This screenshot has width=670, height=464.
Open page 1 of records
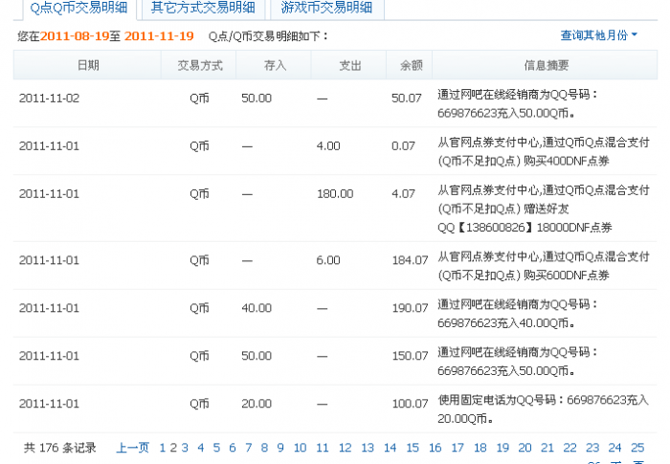[x=163, y=448]
